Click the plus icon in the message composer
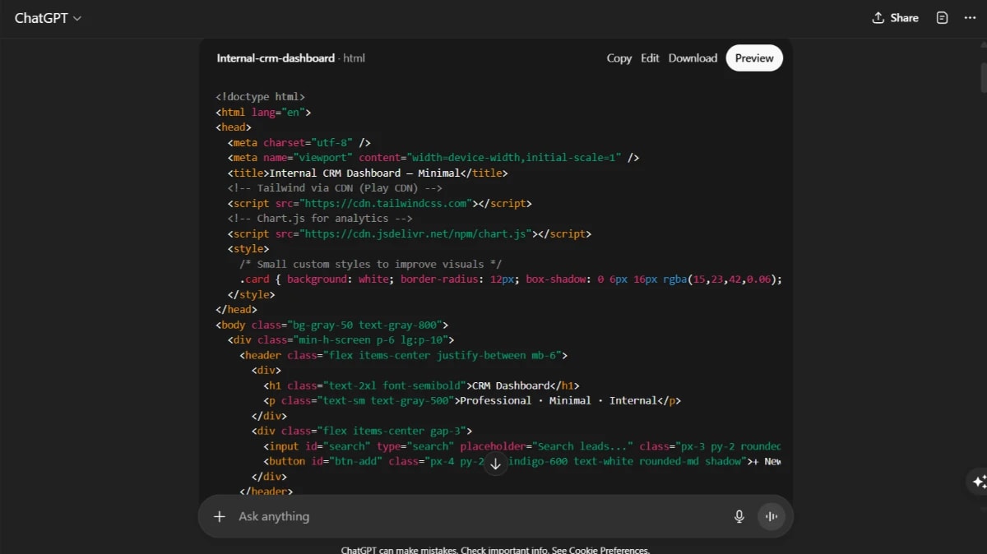 pyautogui.click(x=219, y=516)
